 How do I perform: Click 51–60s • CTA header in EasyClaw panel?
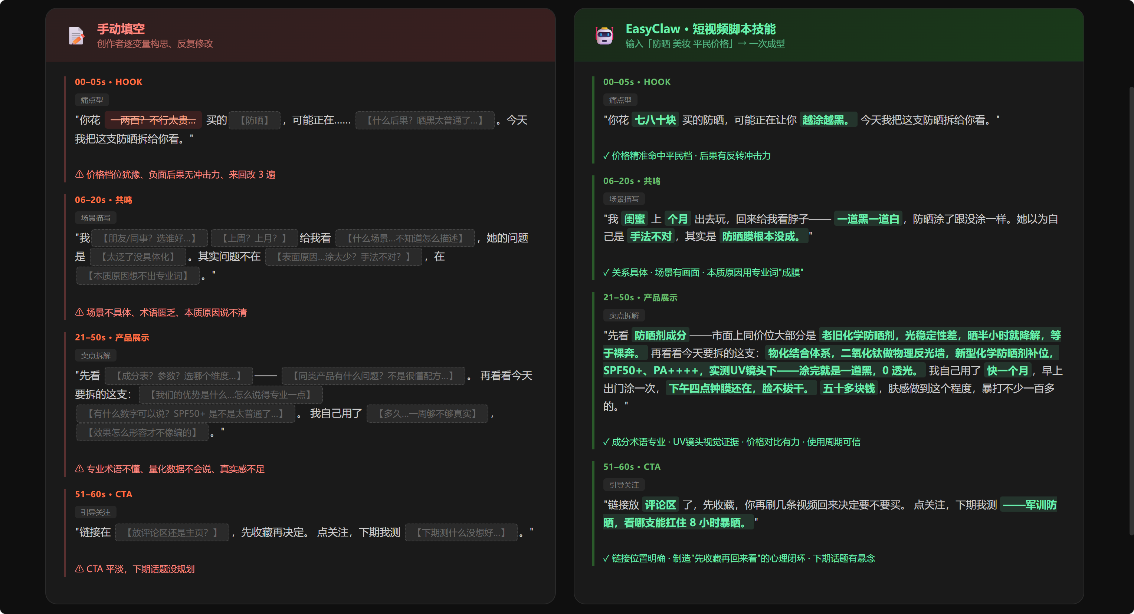632,467
